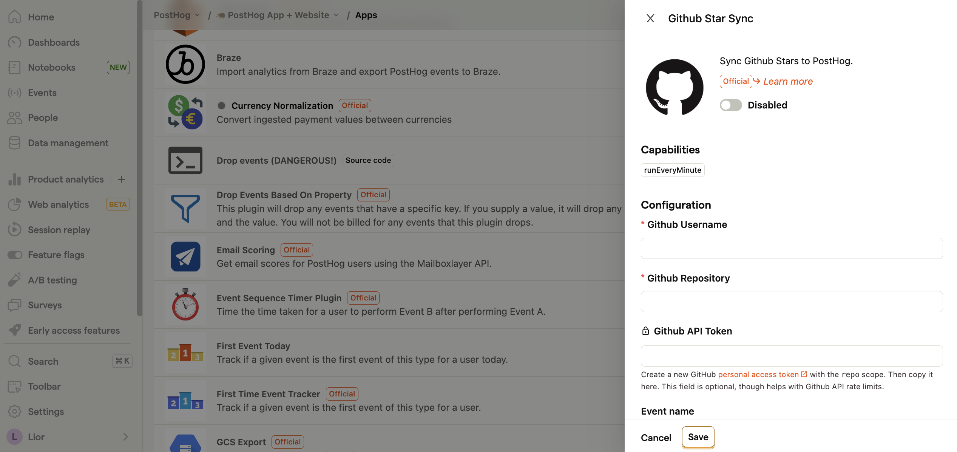Click Save configuration button

click(698, 437)
